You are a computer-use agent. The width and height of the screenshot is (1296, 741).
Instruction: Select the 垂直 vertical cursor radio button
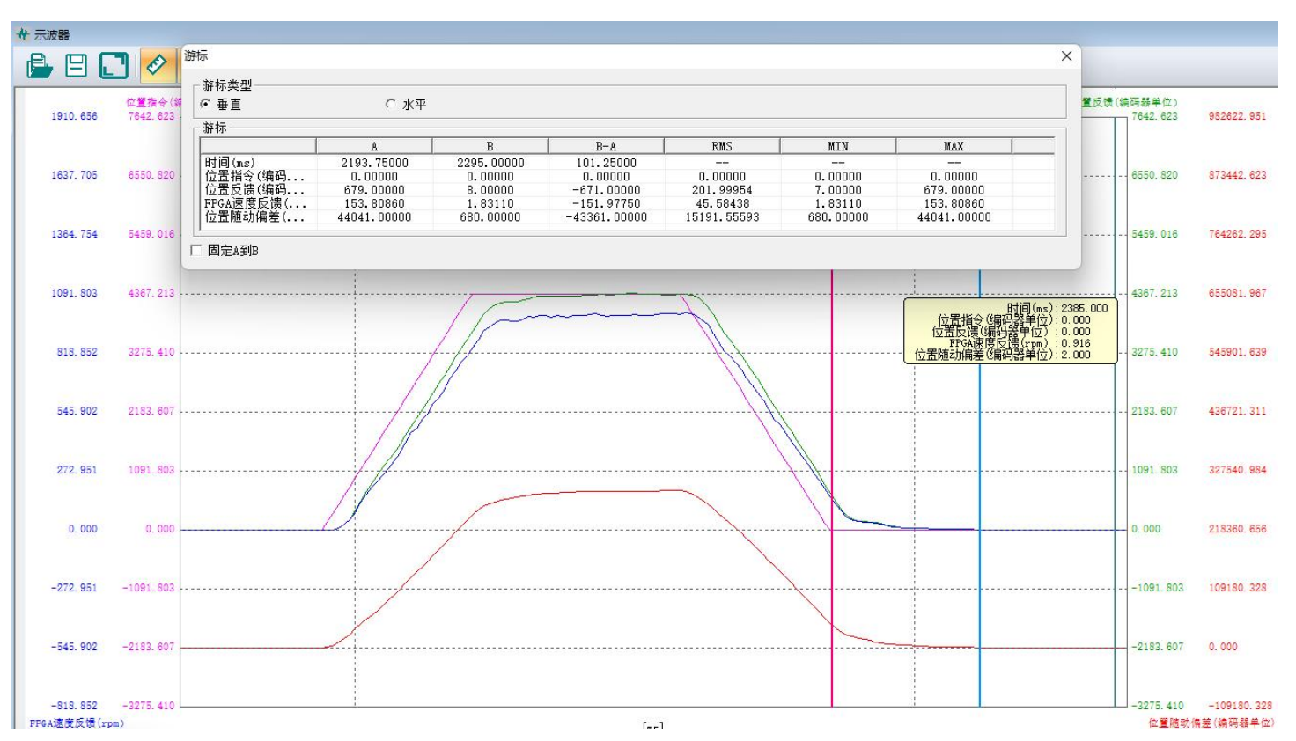click(206, 105)
